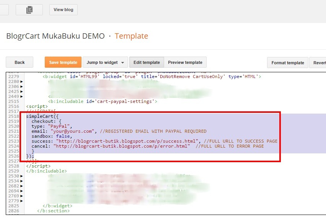Image resolution: width=326 pixels, height=223 pixels.
Task: Open the blog with View blog
Action: click(x=63, y=10)
